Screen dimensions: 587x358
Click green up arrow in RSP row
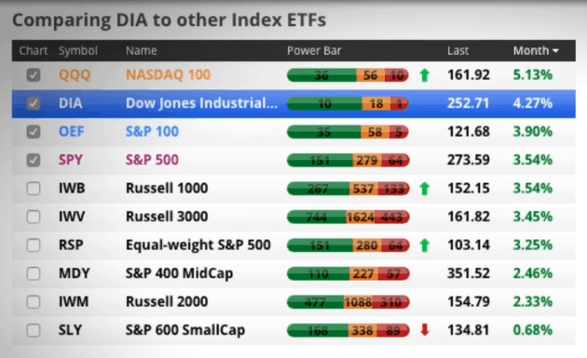424,245
